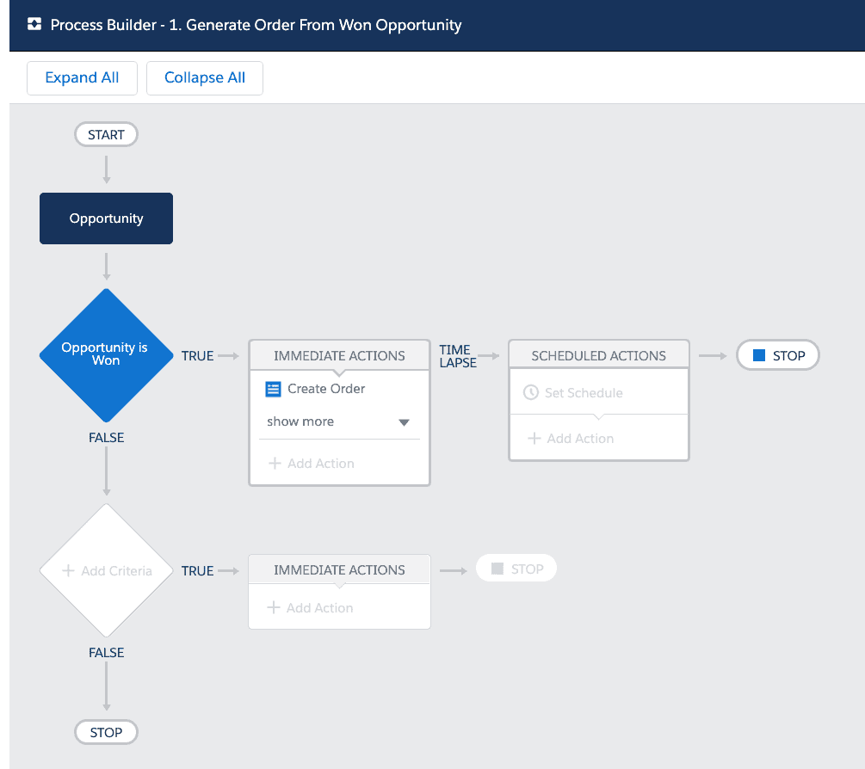This screenshot has height=769, width=865.
Task: Click Add Action in Scheduled Actions
Action: 571,438
